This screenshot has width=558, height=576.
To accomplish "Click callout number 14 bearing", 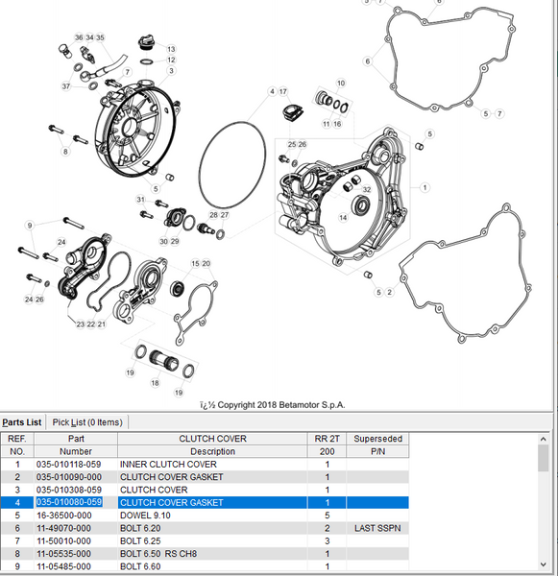I will 343,218.
